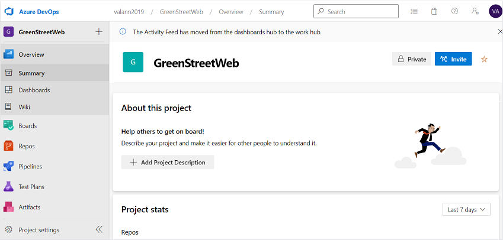Open the Repos hub icon
The image size is (503, 240).
(x=8, y=146)
